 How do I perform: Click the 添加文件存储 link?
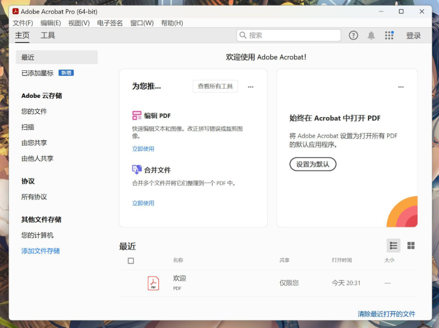click(x=41, y=251)
